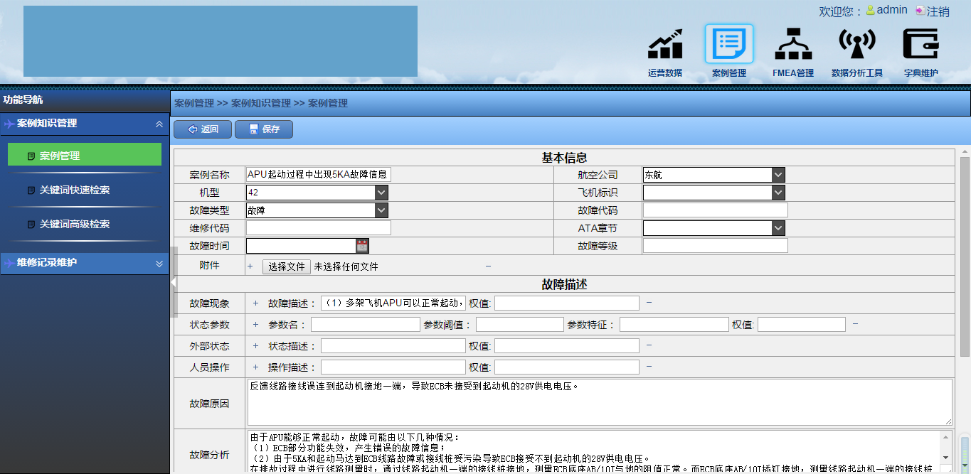Click the 保存 button
Viewport: 971px width, 474px height.
point(263,129)
